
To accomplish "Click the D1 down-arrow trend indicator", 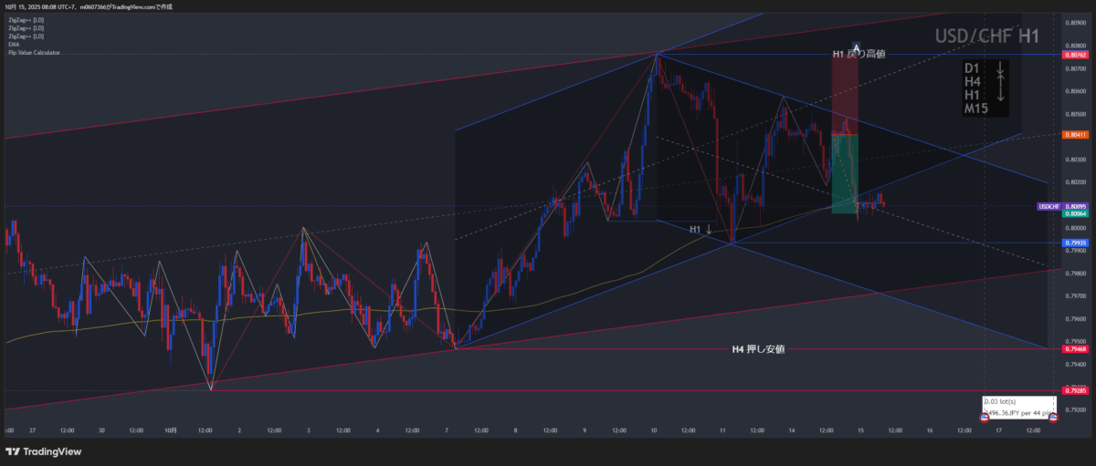I will coord(1000,68).
